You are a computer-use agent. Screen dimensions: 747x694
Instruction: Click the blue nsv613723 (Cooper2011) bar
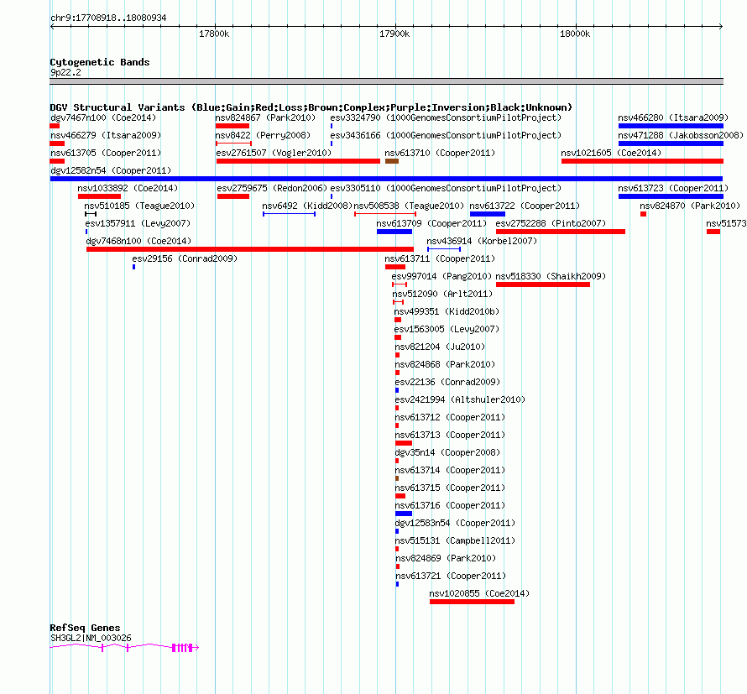(671, 196)
